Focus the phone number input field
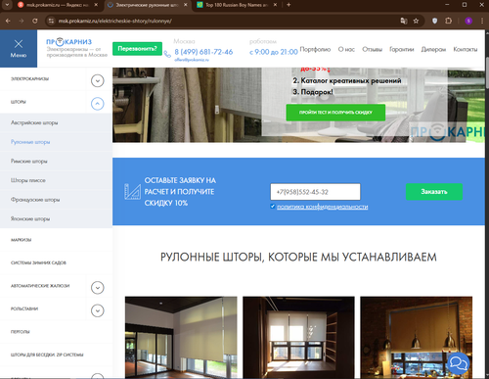 (315, 192)
